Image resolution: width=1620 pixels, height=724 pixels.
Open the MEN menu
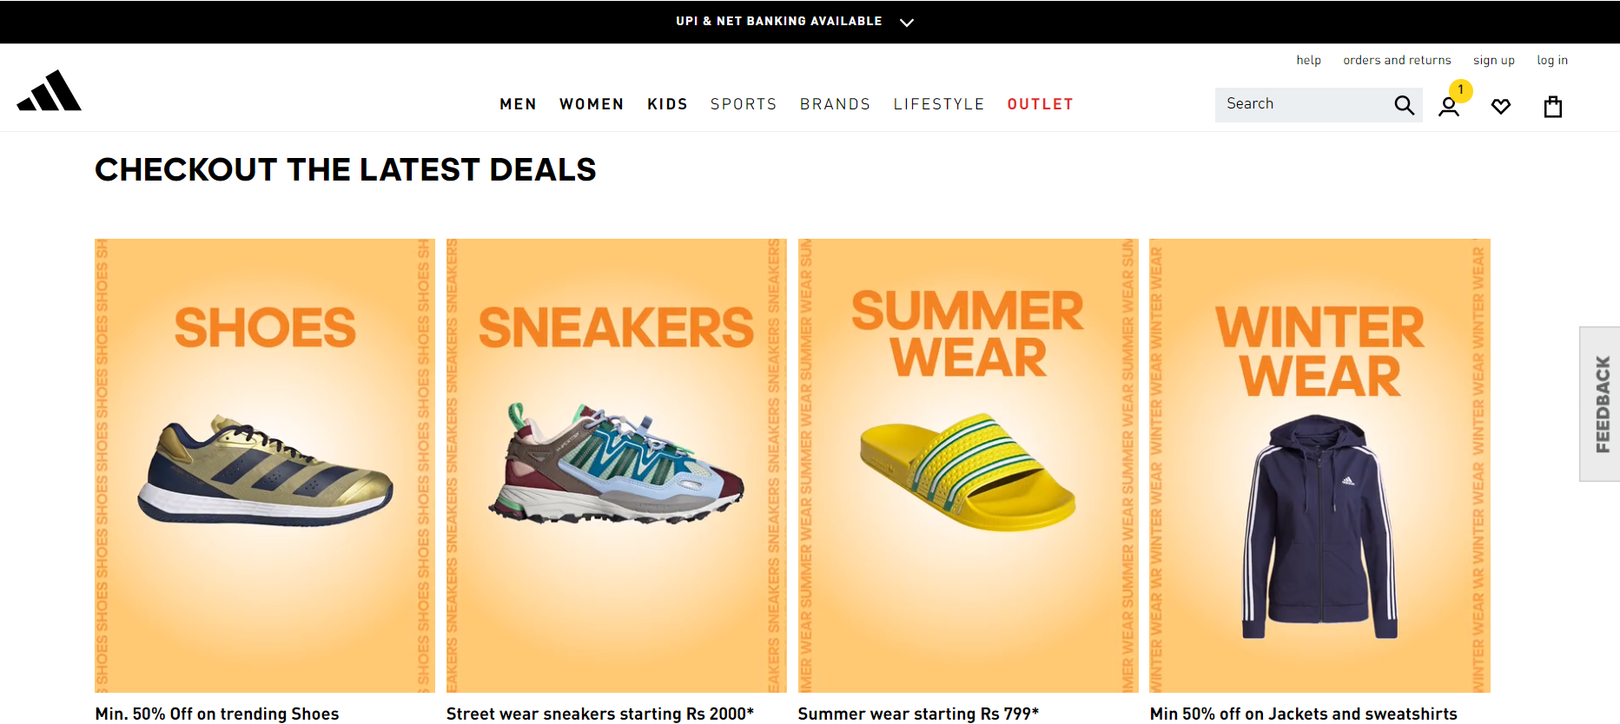tap(518, 104)
